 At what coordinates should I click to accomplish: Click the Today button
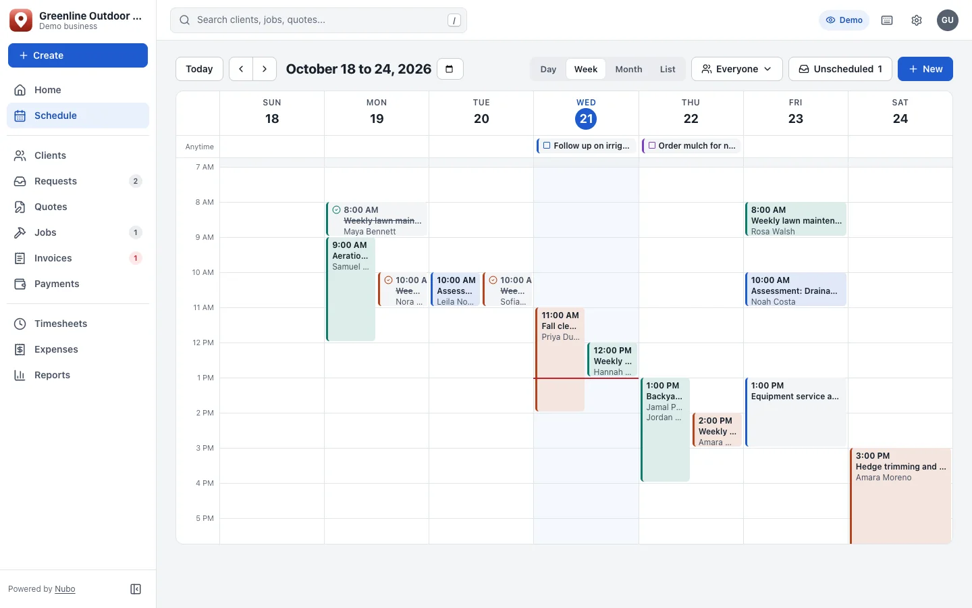pyautogui.click(x=199, y=69)
